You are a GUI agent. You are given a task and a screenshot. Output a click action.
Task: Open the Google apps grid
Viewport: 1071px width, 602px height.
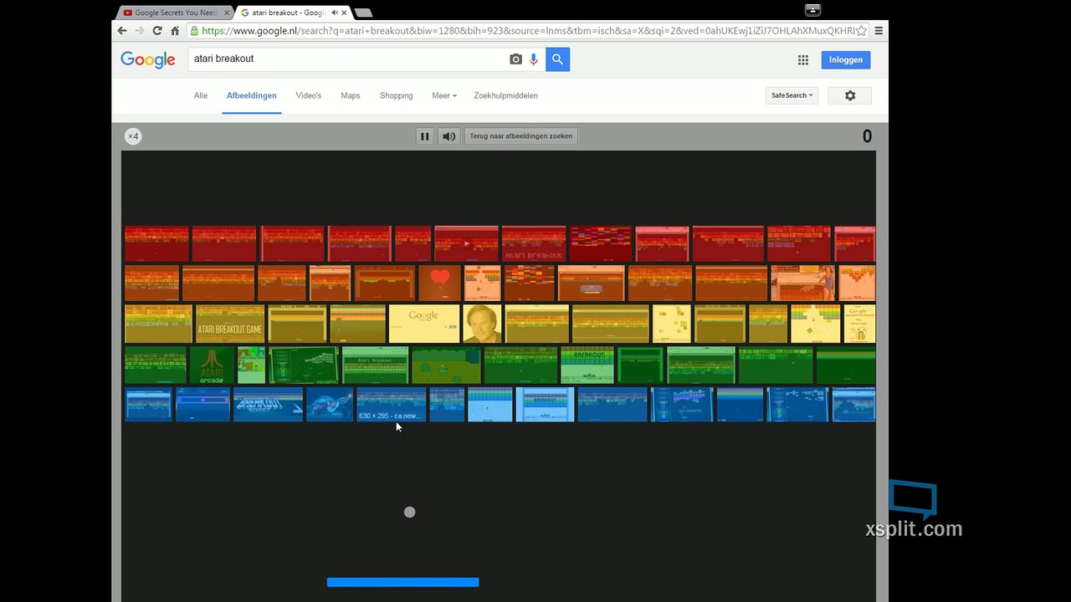point(803,60)
